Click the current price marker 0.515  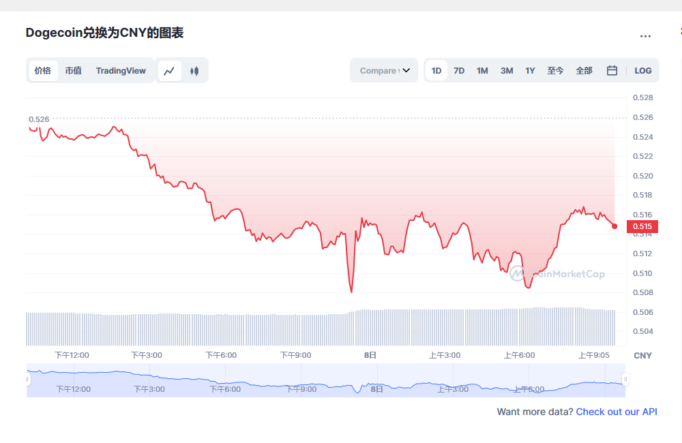point(642,226)
